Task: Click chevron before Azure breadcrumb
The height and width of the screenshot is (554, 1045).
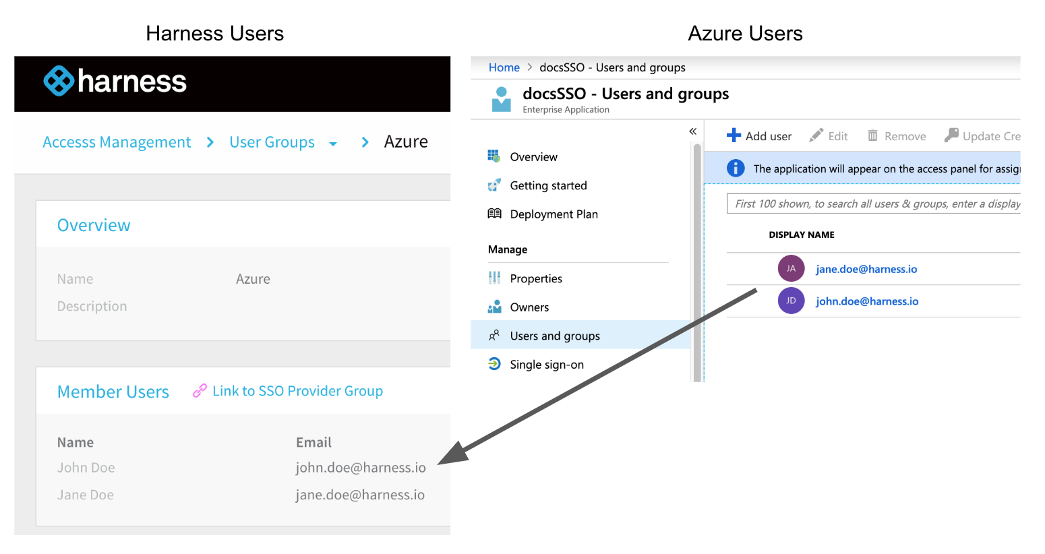Action: (x=365, y=142)
